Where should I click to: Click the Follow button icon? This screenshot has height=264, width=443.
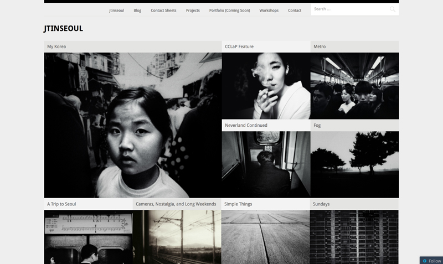[424, 261]
